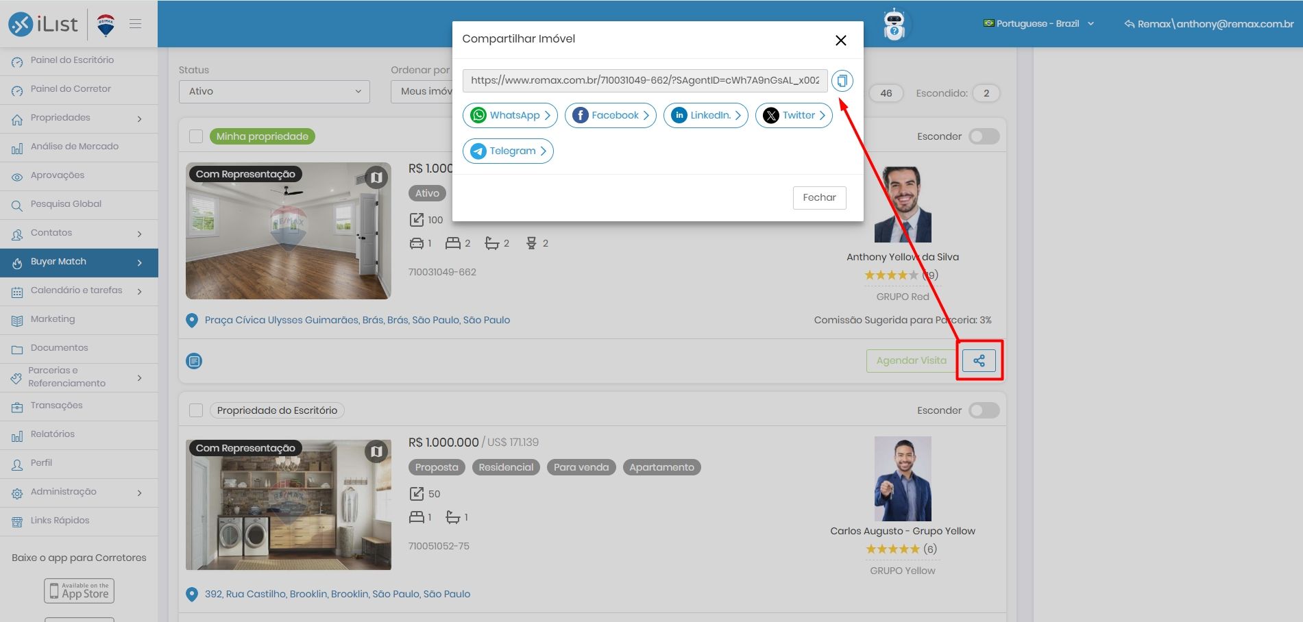
Task: Open map icon on second property photo
Action: (x=376, y=451)
